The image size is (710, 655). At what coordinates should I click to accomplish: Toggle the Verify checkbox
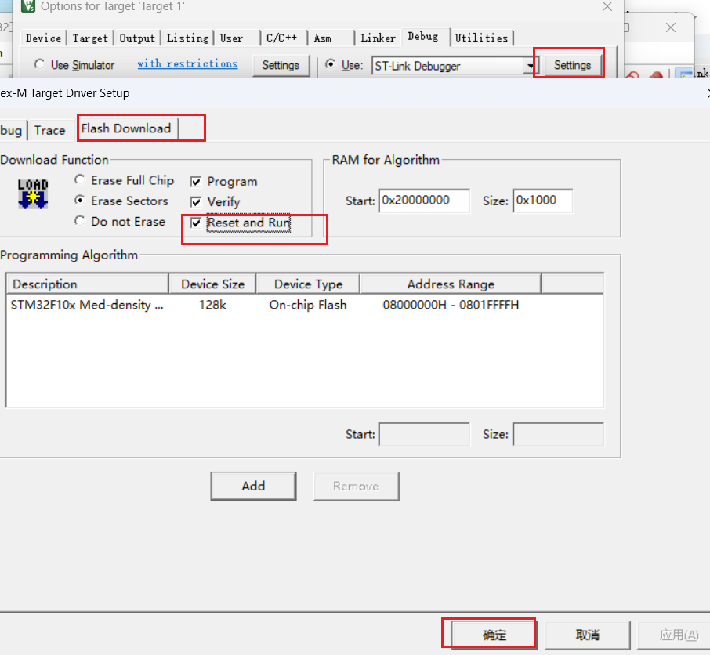[196, 202]
